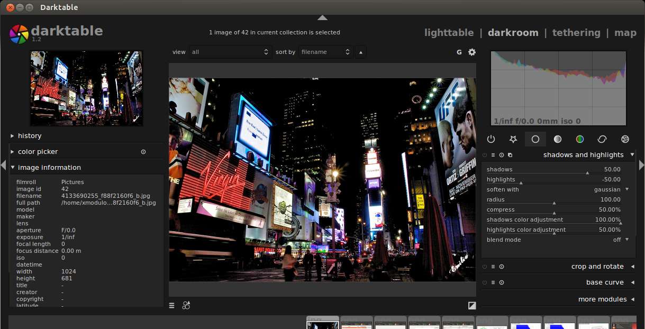The height and width of the screenshot is (329, 645).
Task: Select color modules group (rainbow circle icon)
Action: pos(580,139)
